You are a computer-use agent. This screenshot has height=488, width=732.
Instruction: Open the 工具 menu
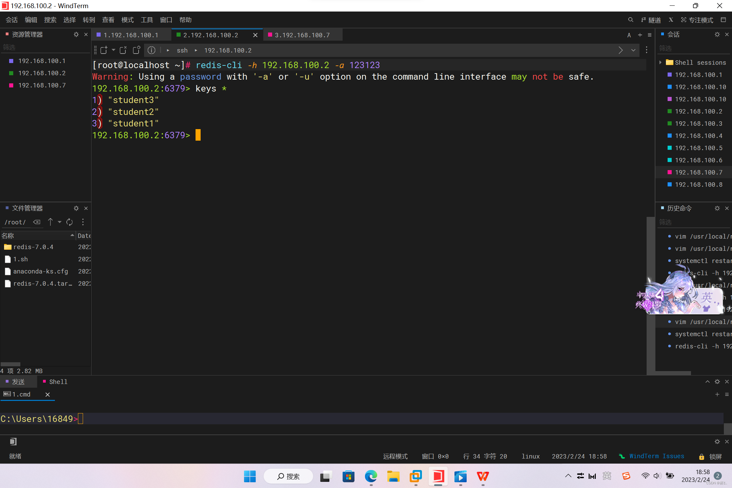tap(146, 20)
